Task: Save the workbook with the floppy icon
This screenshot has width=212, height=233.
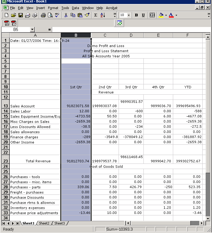Action: click(21, 15)
